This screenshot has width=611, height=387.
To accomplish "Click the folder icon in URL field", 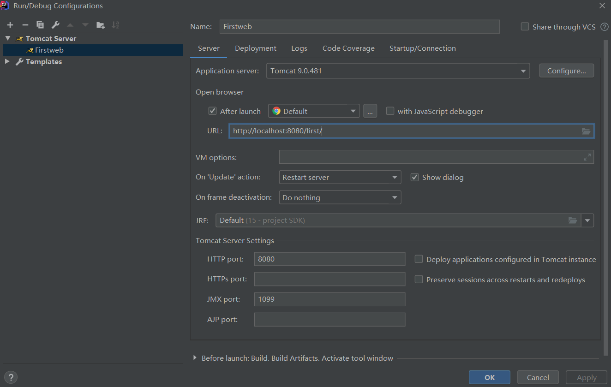I will 586,131.
